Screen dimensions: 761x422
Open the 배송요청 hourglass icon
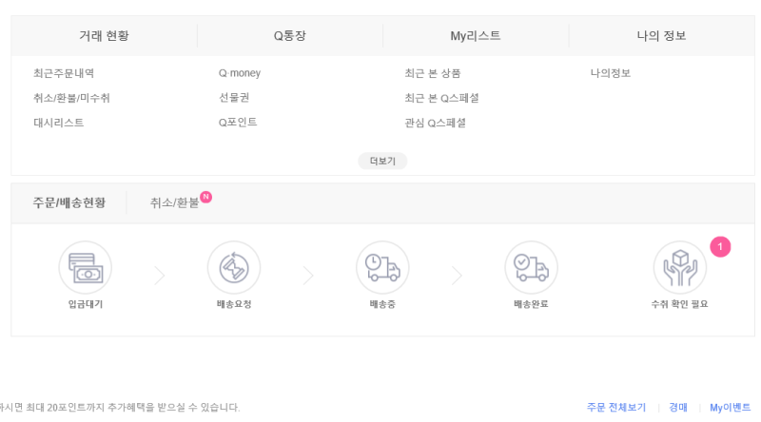pos(234,268)
